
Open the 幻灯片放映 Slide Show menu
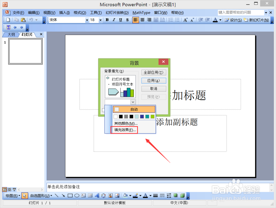(117, 13)
